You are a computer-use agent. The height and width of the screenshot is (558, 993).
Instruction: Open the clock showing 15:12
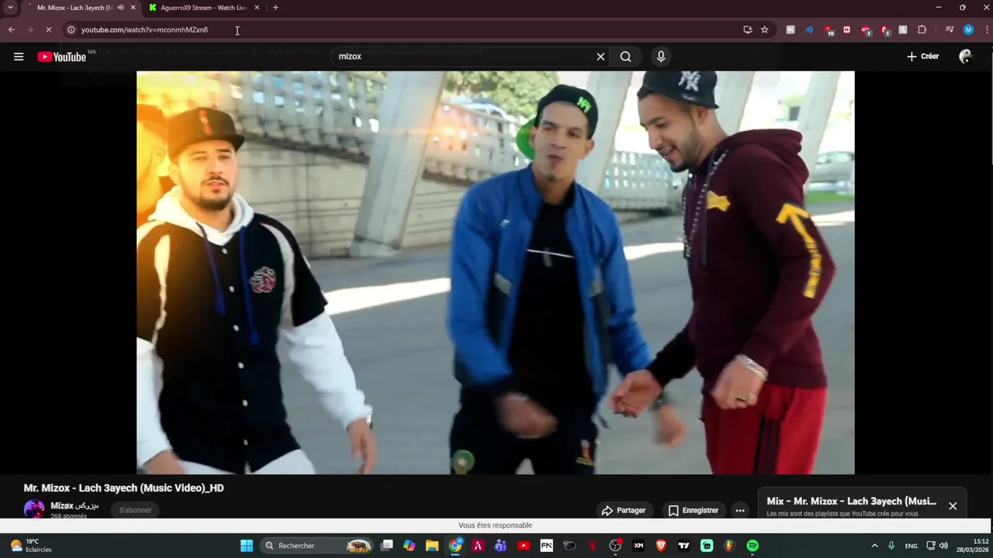972,546
